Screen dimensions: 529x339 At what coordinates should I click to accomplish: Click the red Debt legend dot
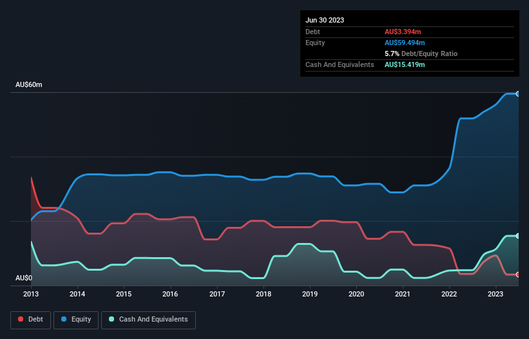tap(21, 319)
